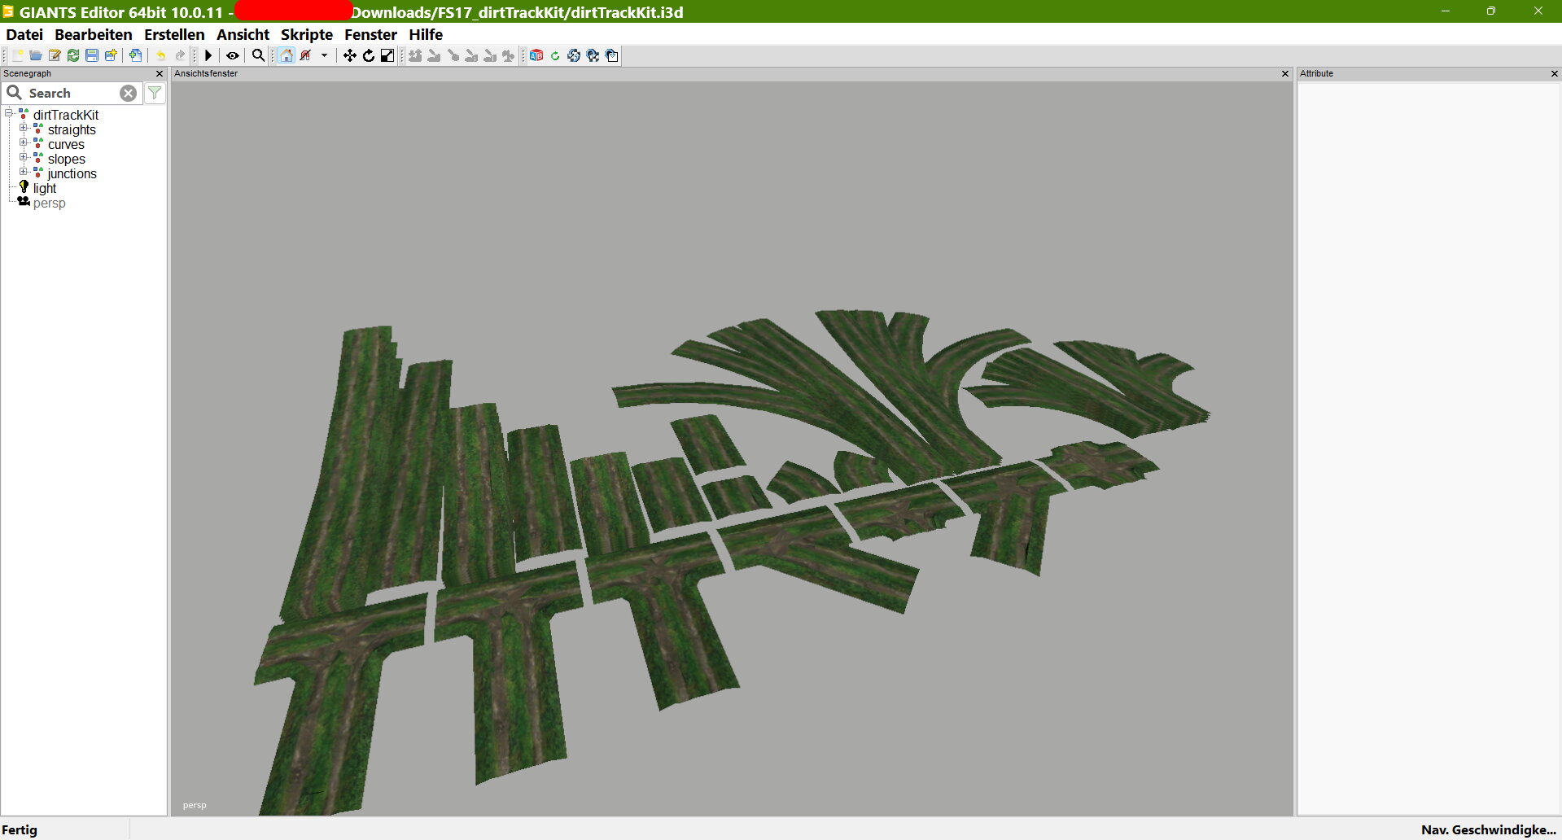1562x840 pixels.
Task: Click the undo arrow icon
Action: [161, 55]
